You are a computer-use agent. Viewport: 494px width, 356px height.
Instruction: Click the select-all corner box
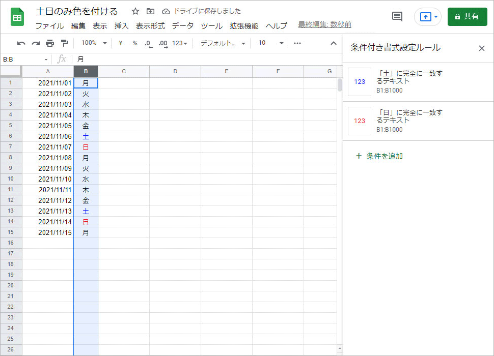pos(11,71)
